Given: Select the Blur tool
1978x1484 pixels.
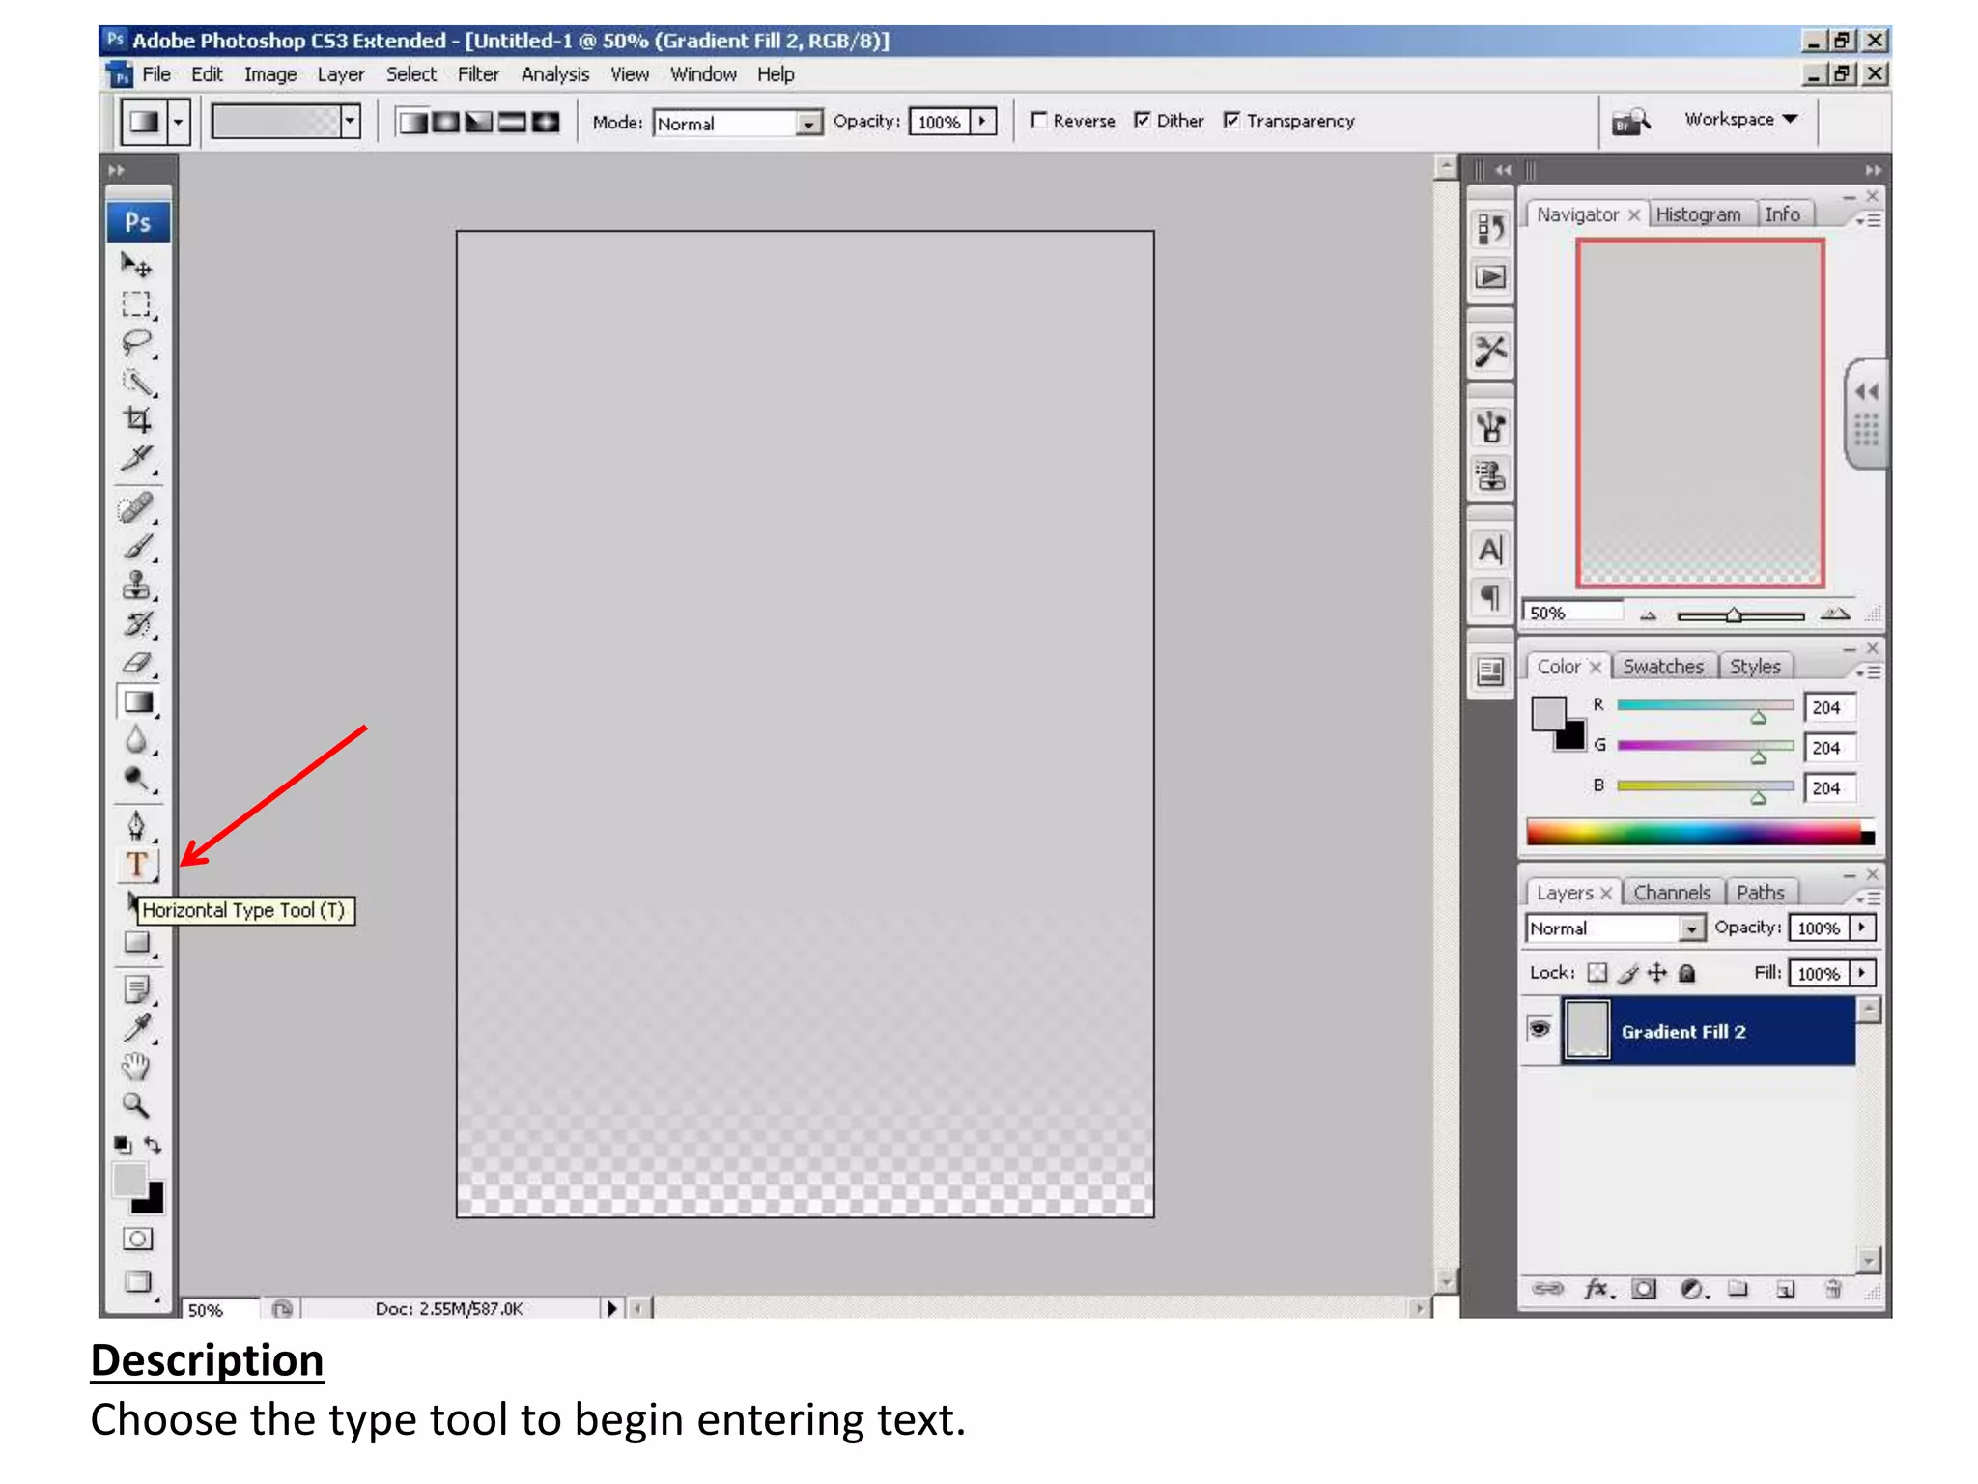Looking at the screenshot, I should pos(137,741).
